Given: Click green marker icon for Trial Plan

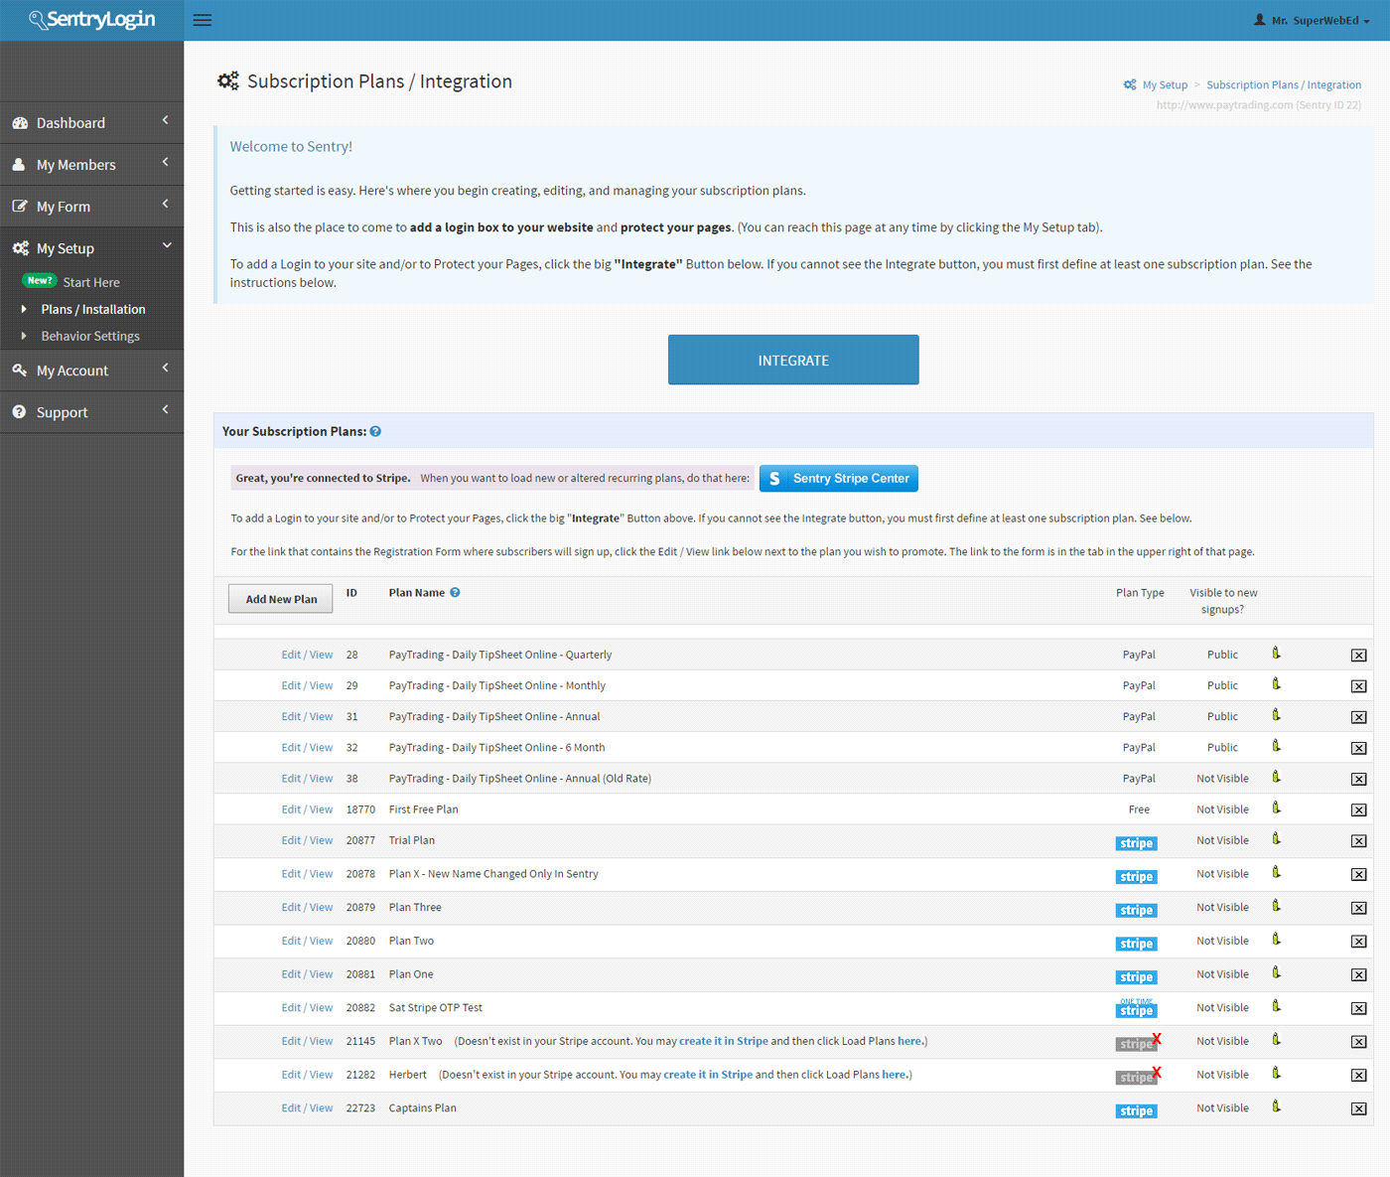Looking at the screenshot, I should (x=1277, y=838).
